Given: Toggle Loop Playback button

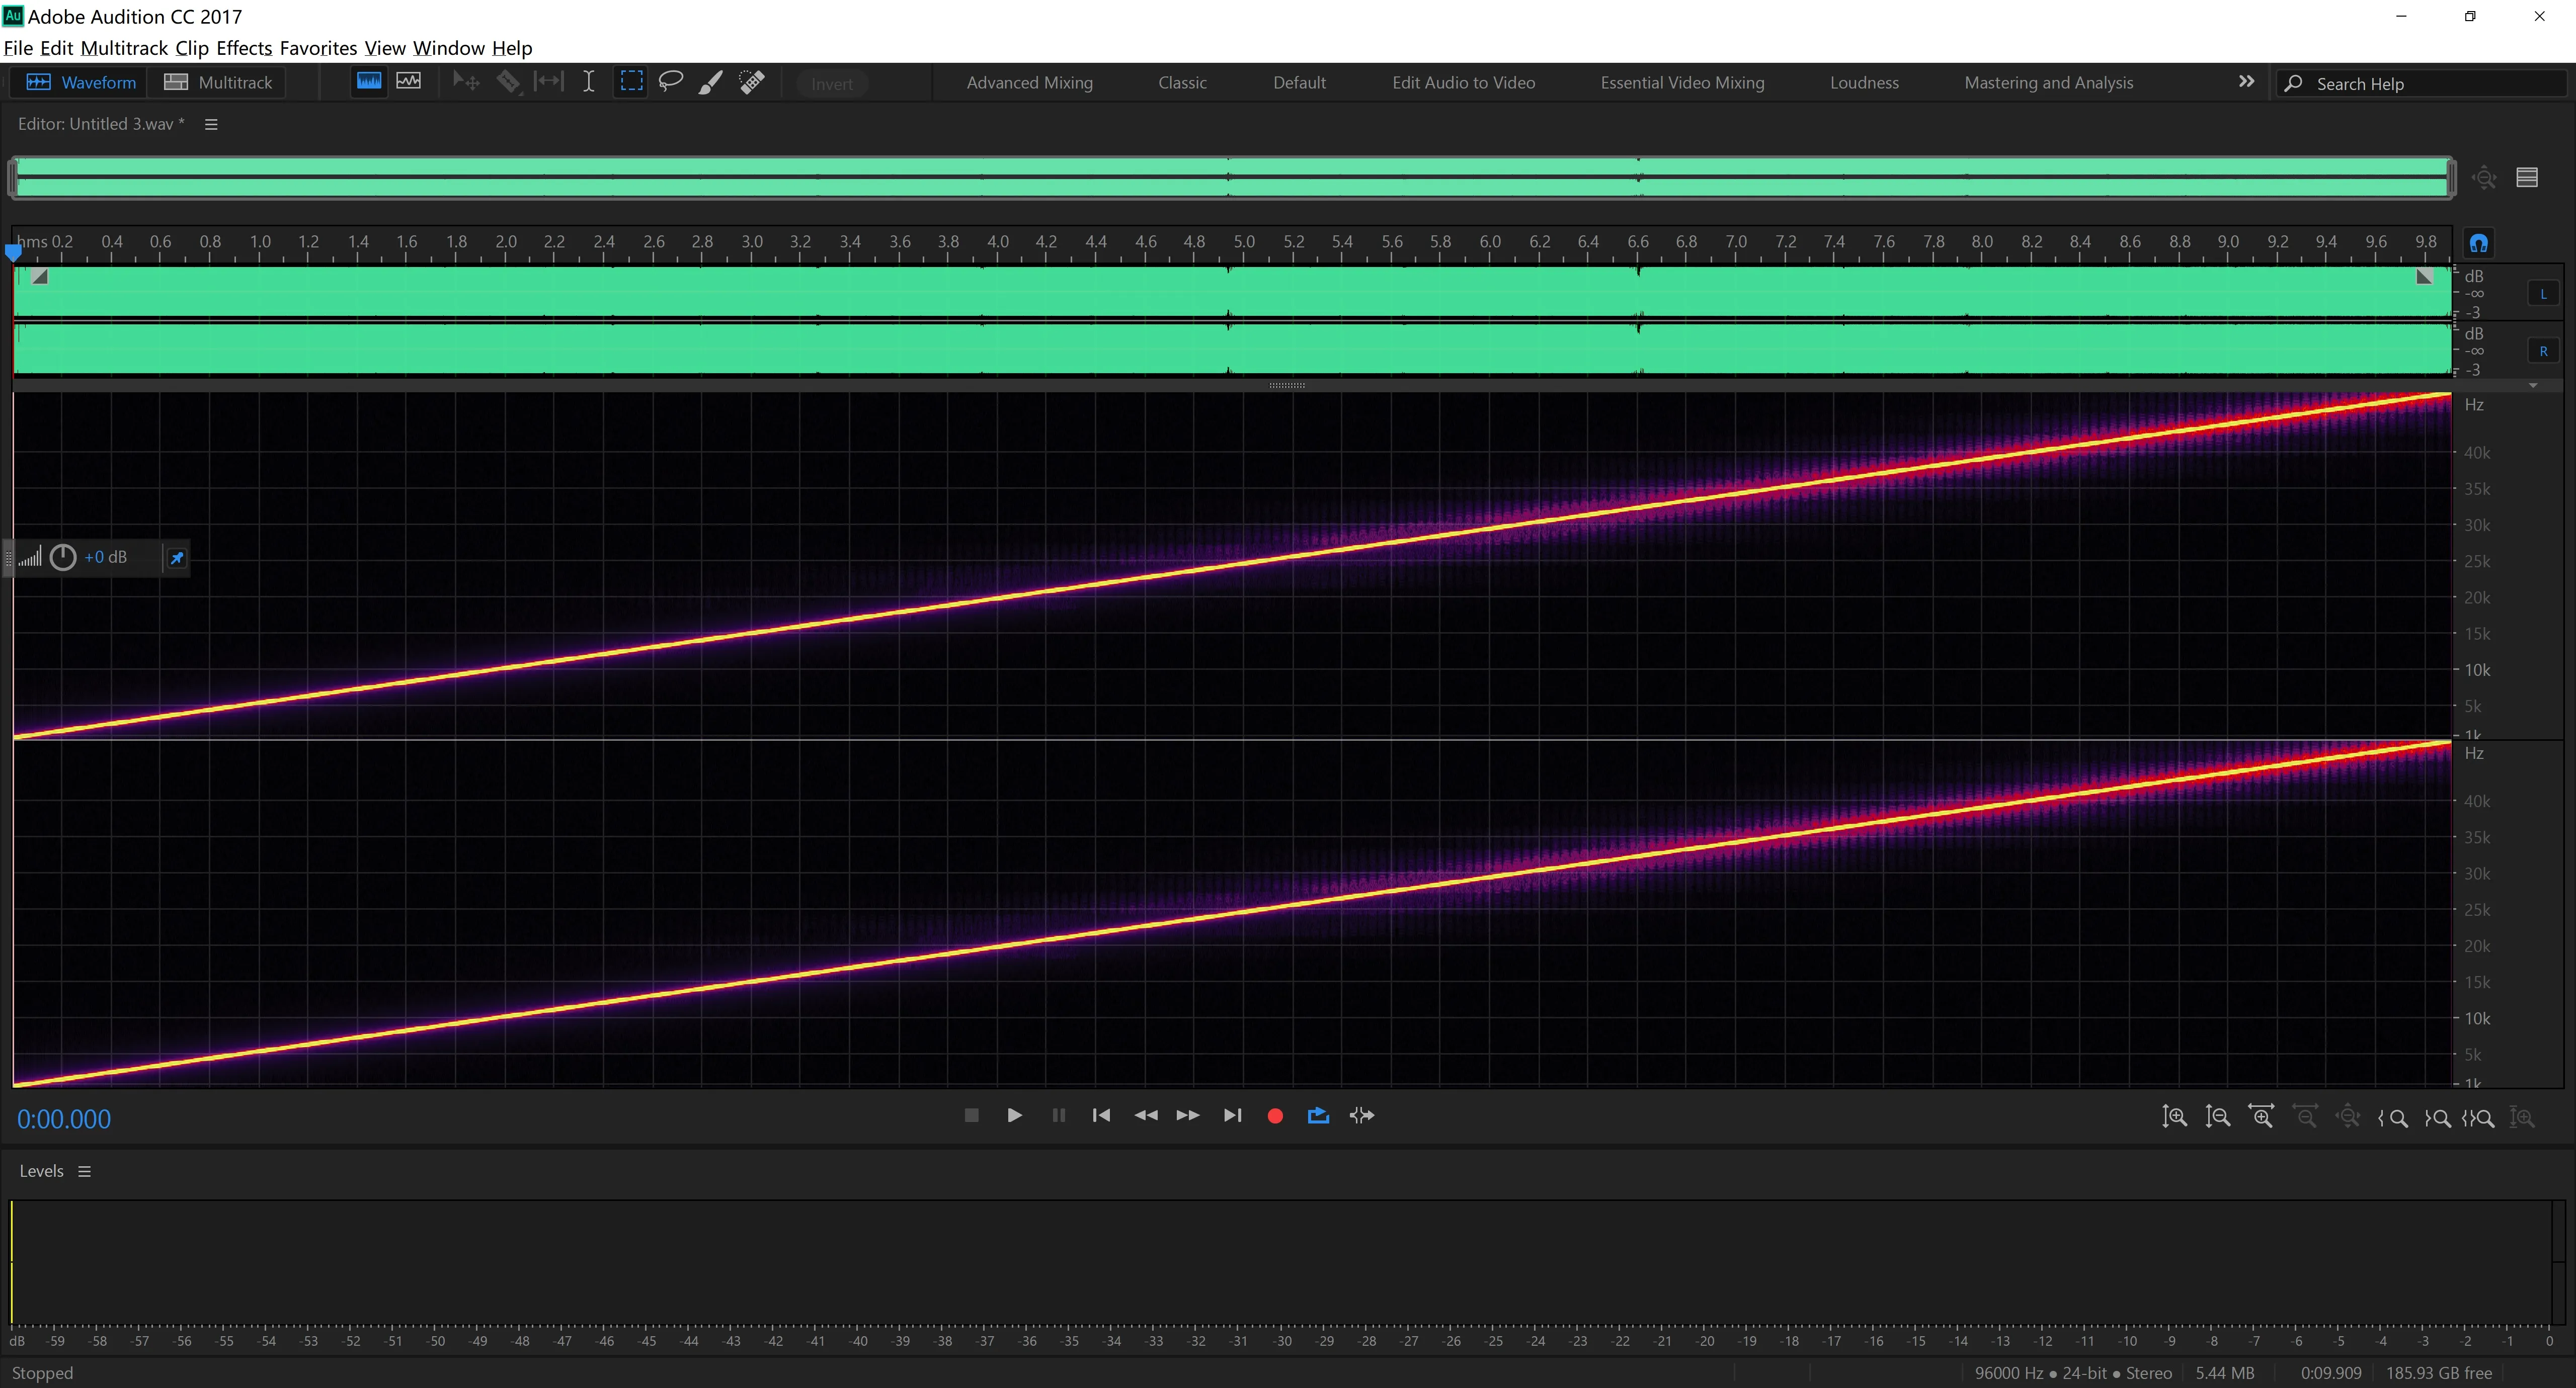Looking at the screenshot, I should [x=1318, y=1115].
